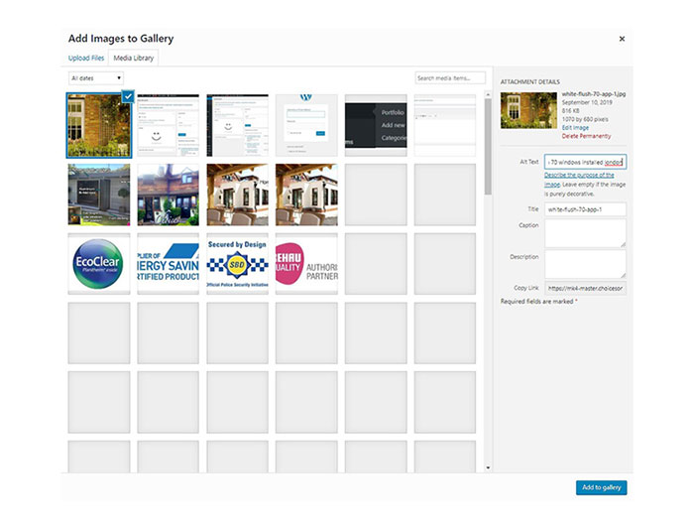Click the attachment preview image in details

click(x=528, y=110)
